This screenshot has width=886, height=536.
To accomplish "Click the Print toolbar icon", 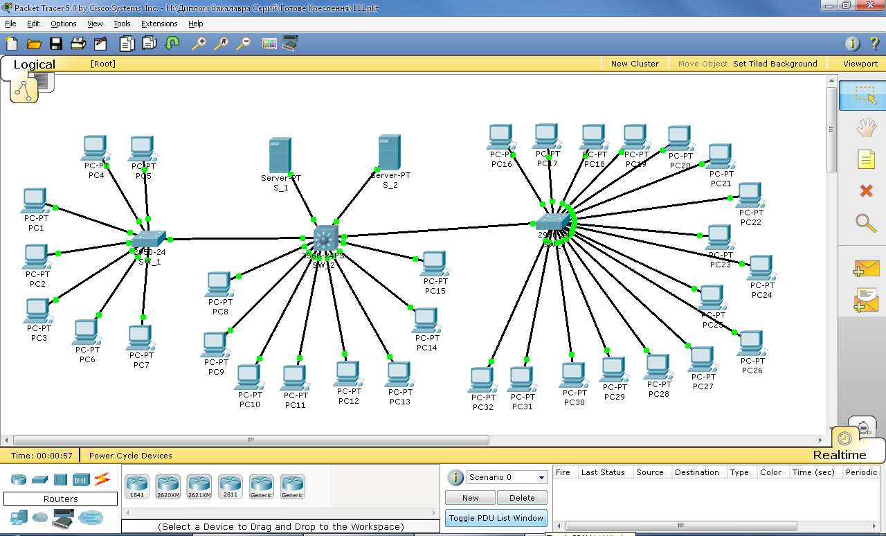I will tap(78, 44).
